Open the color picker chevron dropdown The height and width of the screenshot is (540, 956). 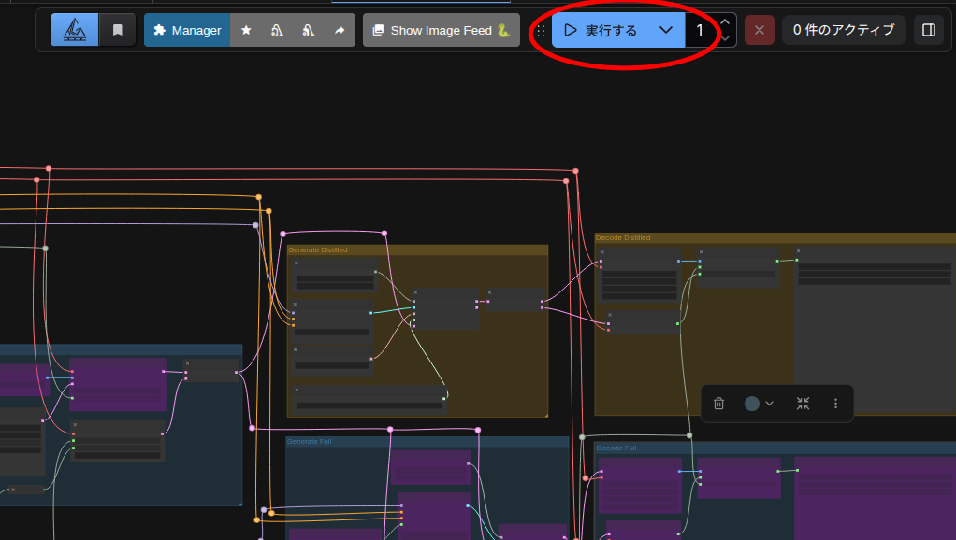point(770,404)
